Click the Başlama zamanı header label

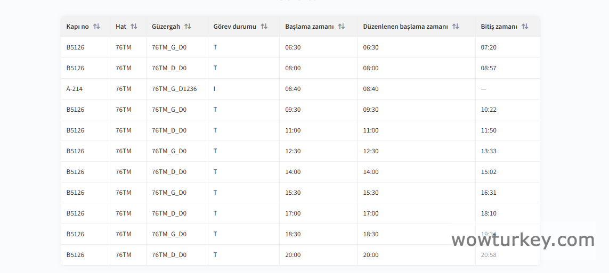309,27
